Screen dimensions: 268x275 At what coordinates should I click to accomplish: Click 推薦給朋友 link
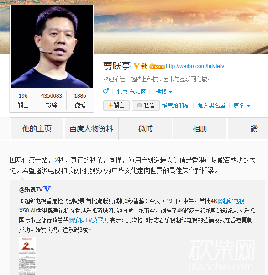click(x=175, y=106)
